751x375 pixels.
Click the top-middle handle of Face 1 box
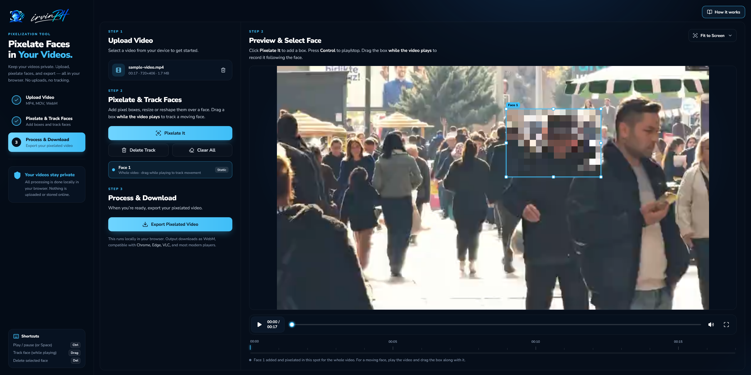click(x=554, y=109)
